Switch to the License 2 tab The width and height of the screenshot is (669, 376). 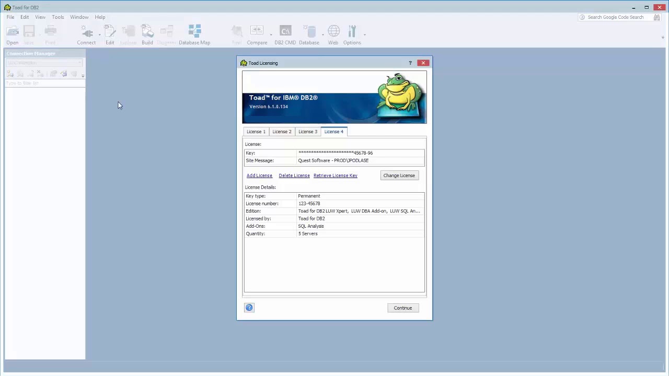(282, 131)
